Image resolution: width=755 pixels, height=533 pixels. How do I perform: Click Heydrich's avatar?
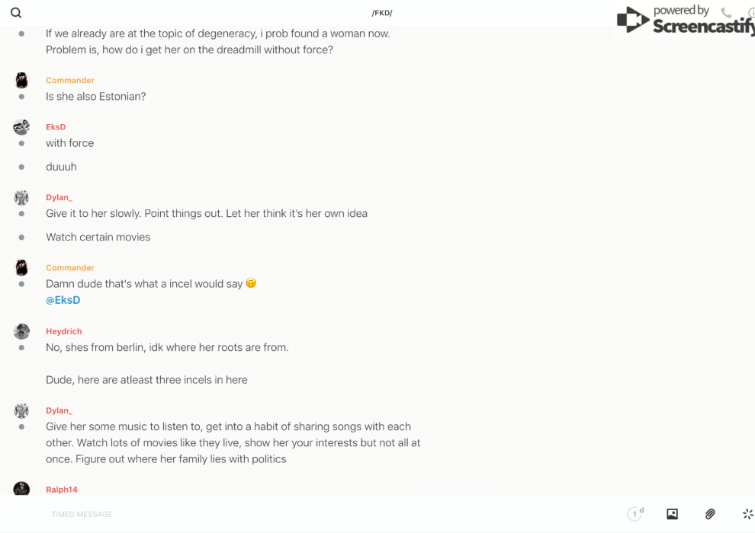point(21,331)
